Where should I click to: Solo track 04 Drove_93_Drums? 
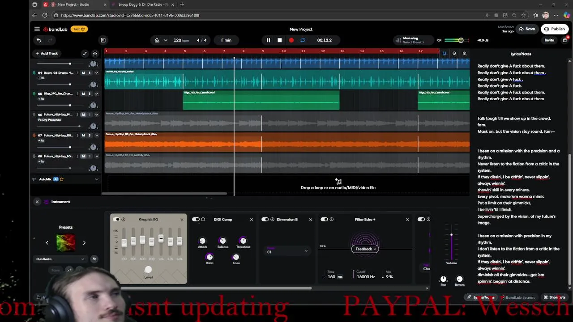[x=89, y=73]
